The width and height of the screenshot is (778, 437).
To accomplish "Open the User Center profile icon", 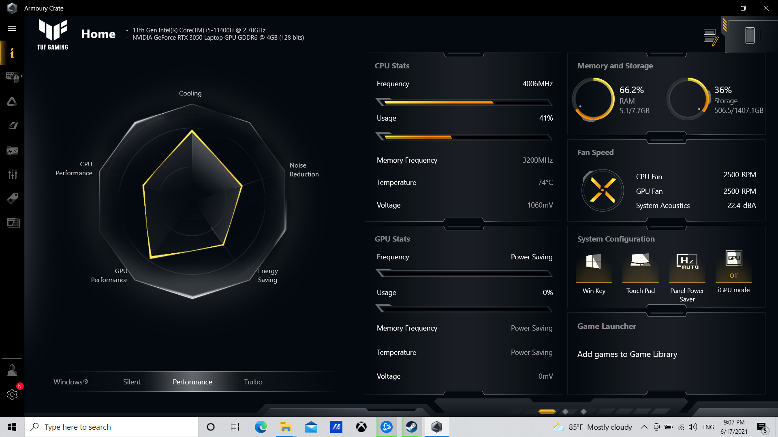I will click(x=12, y=370).
